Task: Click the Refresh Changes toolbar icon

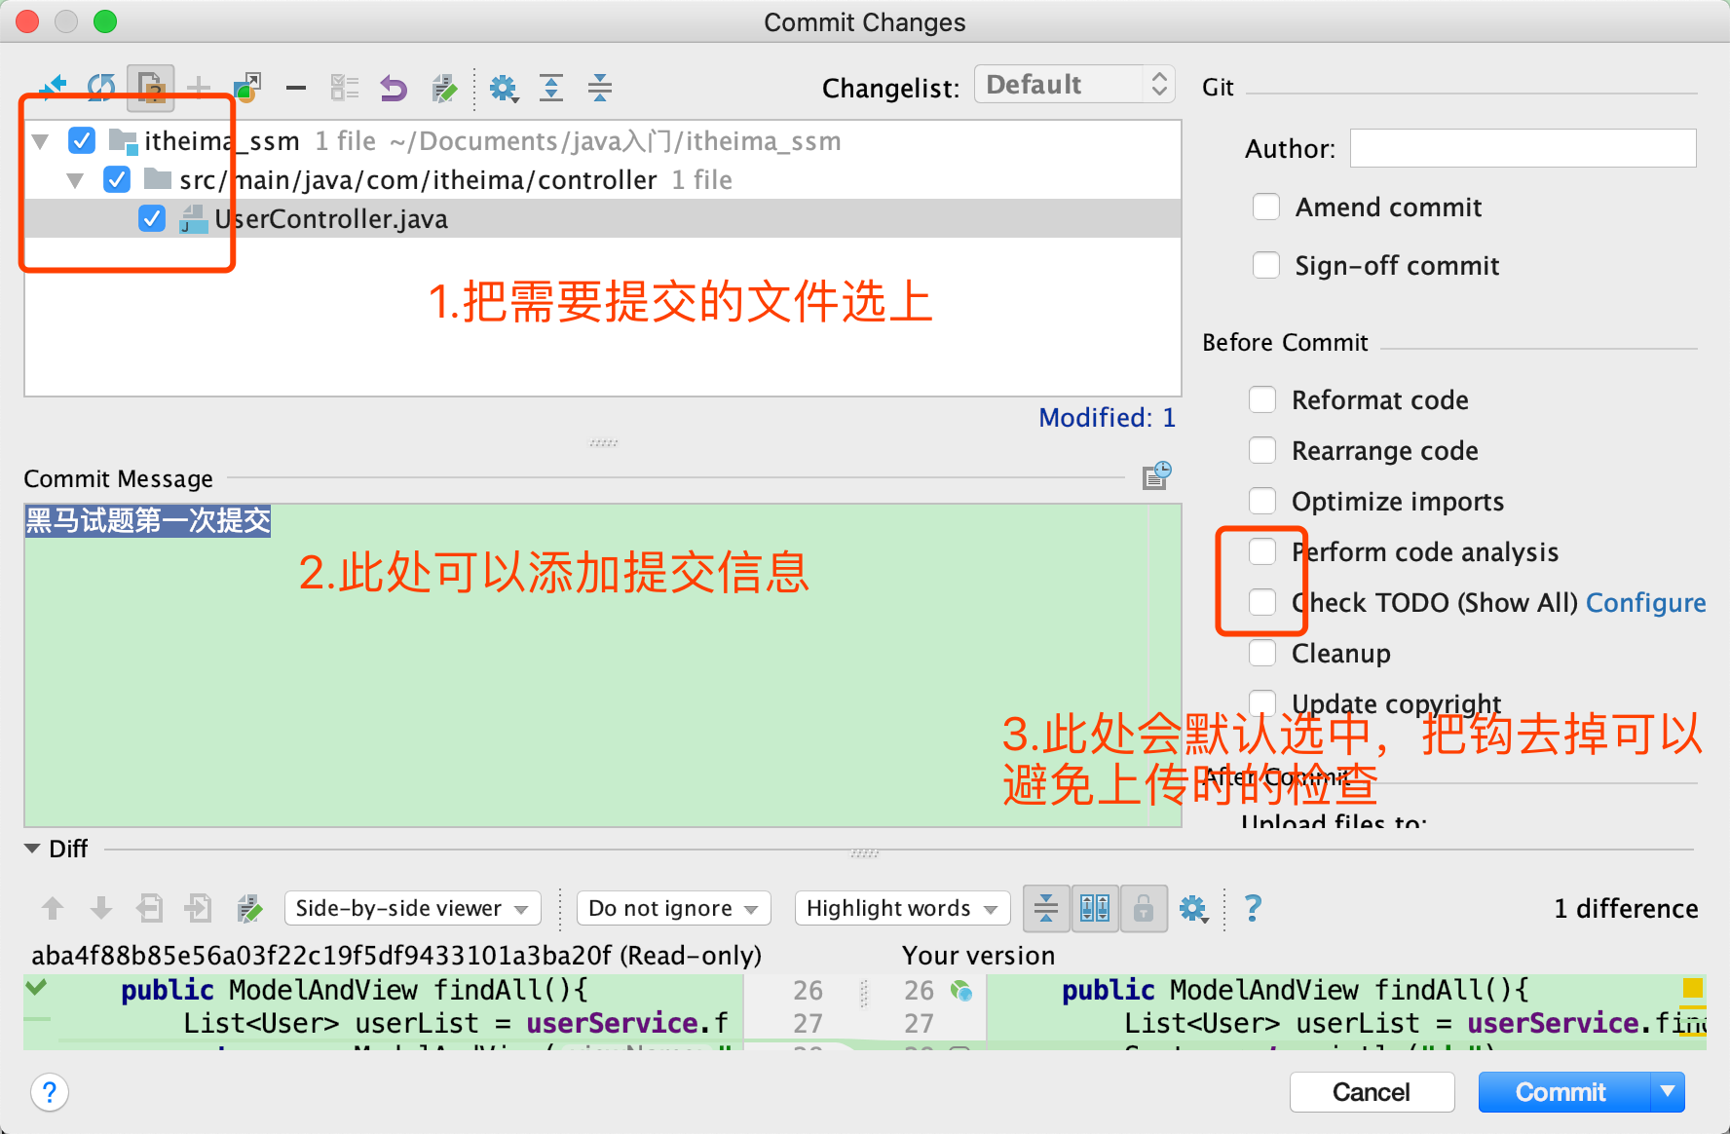Action: click(101, 88)
